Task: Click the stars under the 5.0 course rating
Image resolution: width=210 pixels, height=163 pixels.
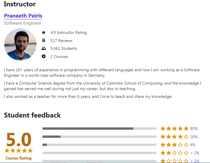Action: [19, 151]
